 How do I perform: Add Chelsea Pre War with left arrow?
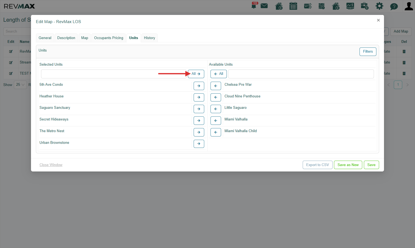pyautogui.click(x=216, y=86)
